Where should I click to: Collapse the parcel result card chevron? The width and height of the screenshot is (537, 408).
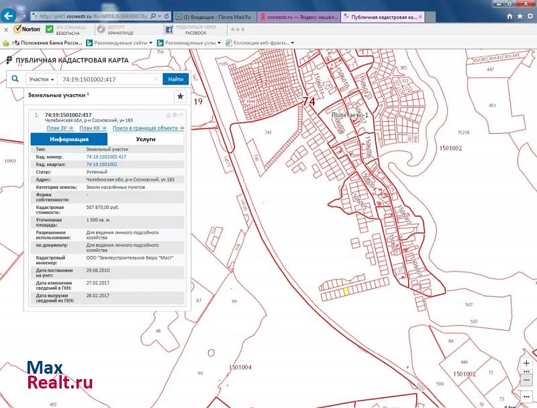[181, 115]
